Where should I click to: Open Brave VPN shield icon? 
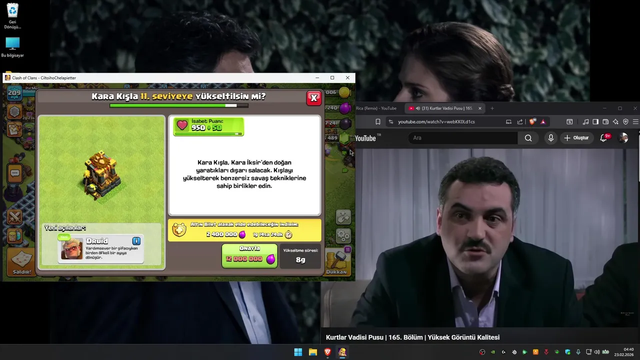click(x=625, y=121)
